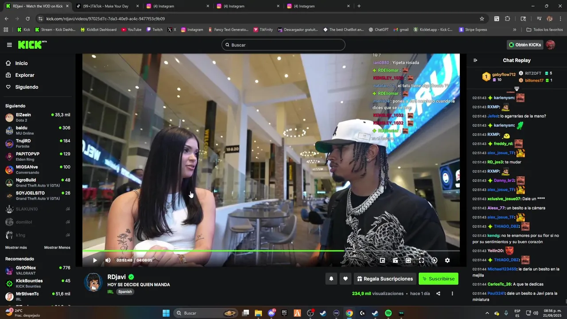Click Regala Suscripciones button
Screen dimensions: 567x319
(385, 279)
